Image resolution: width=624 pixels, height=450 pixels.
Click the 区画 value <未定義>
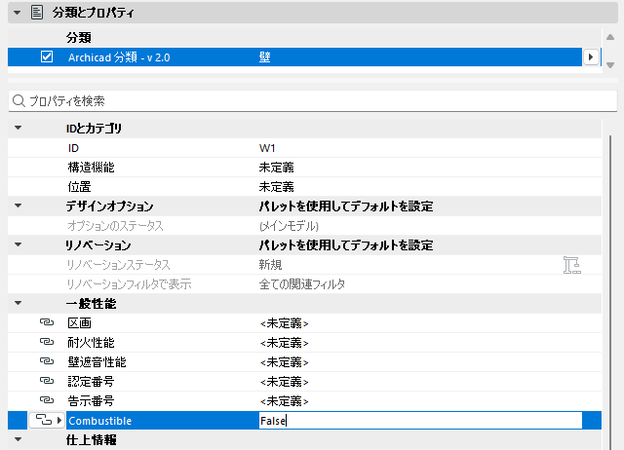click(x=284, y=323)
